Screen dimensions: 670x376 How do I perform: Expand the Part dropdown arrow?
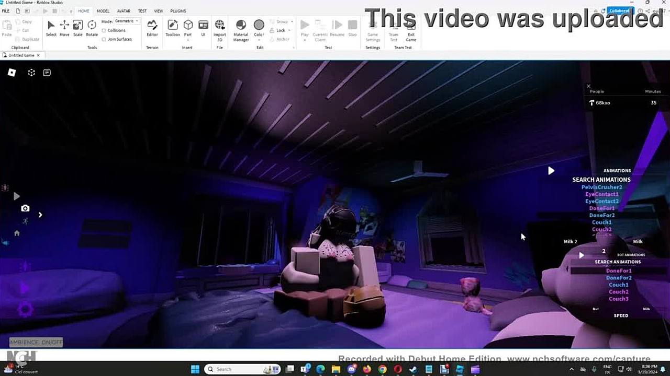(188, 40)
